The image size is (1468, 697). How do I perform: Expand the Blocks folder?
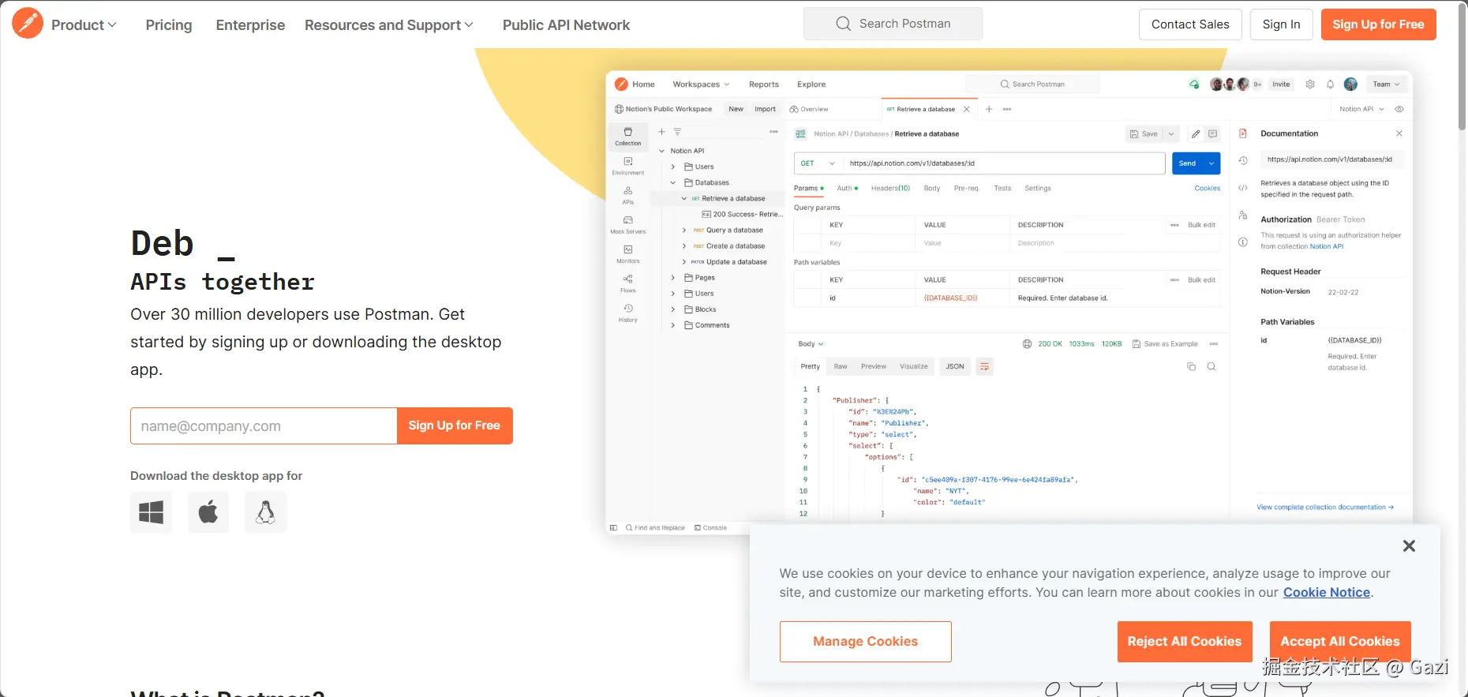tap(673, 309)
